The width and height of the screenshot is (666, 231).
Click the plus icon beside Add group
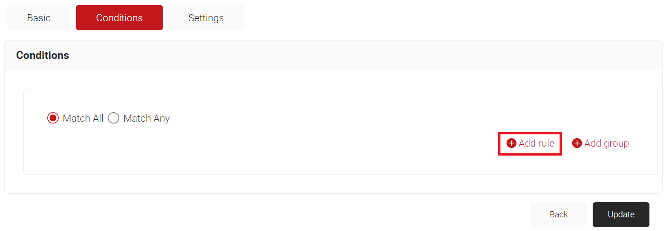[577, 143]
